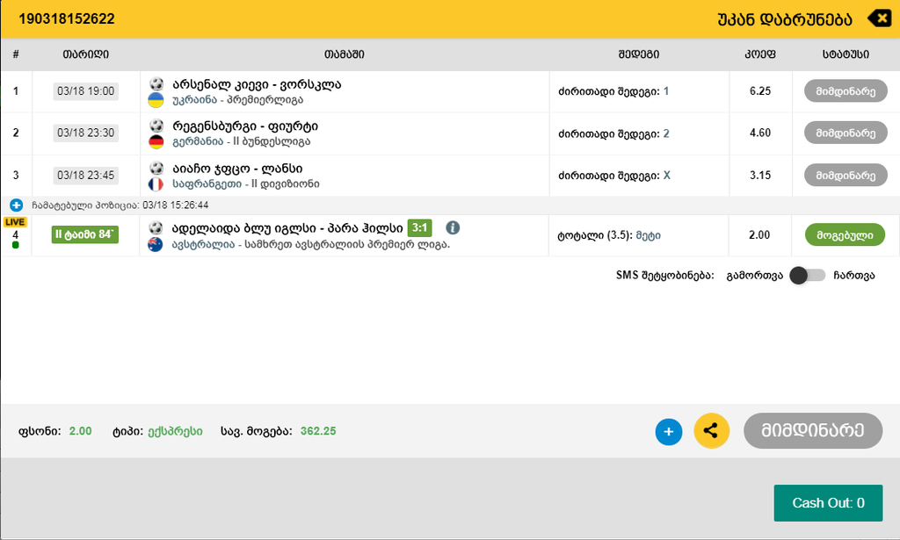Screen dimensions: 900x540
Task: Click the soccer ball icon for ადელაიდა match
Action: tap(156, 227)
